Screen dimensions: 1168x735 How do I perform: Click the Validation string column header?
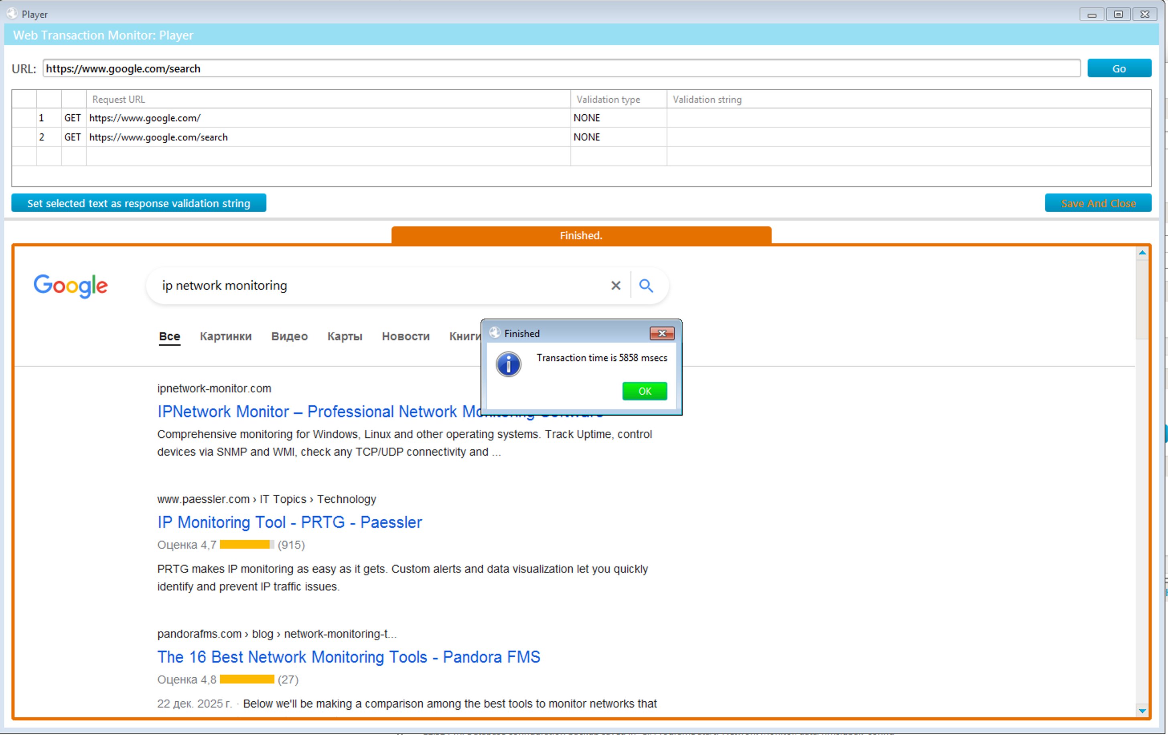tap(908, 99)
